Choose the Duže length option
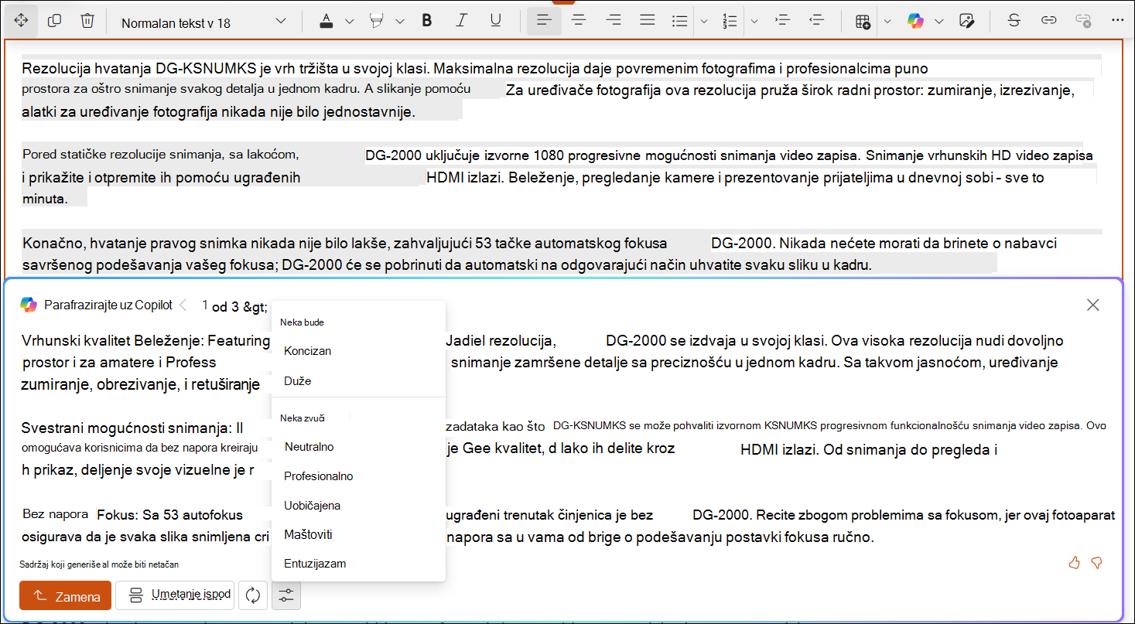The width and height of the screenshot is (1135, 624). [x=359, y=381]
